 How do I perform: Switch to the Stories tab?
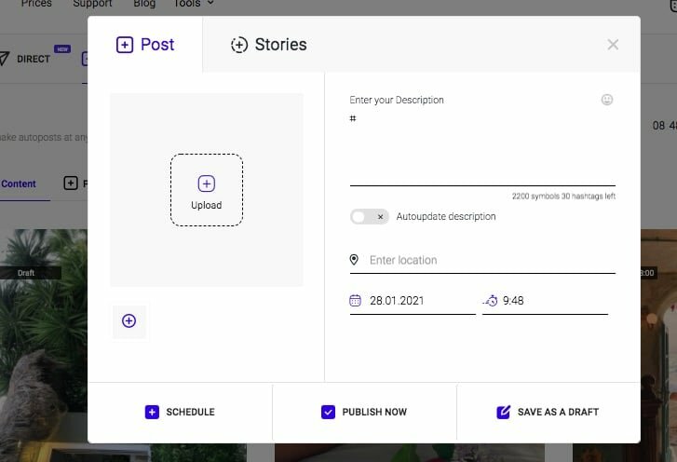click(x=268, y=45)
